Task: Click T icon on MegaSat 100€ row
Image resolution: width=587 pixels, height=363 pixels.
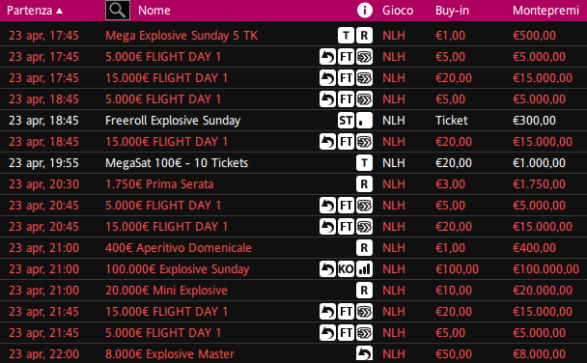Action: [364, 163]
